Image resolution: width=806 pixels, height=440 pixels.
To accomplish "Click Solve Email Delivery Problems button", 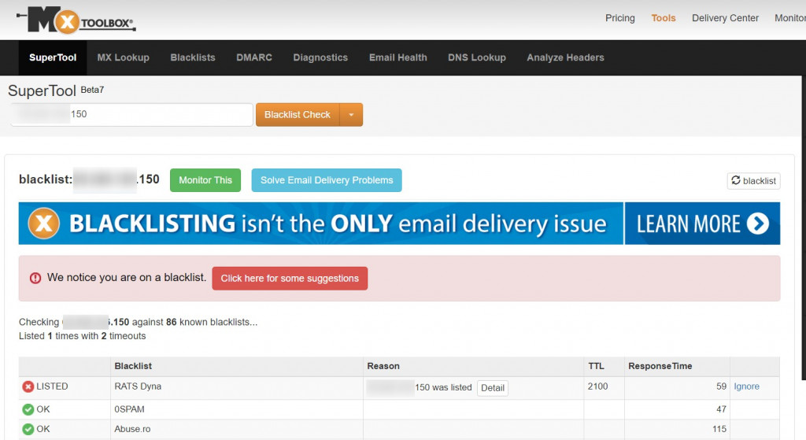I will click(327, 180).
